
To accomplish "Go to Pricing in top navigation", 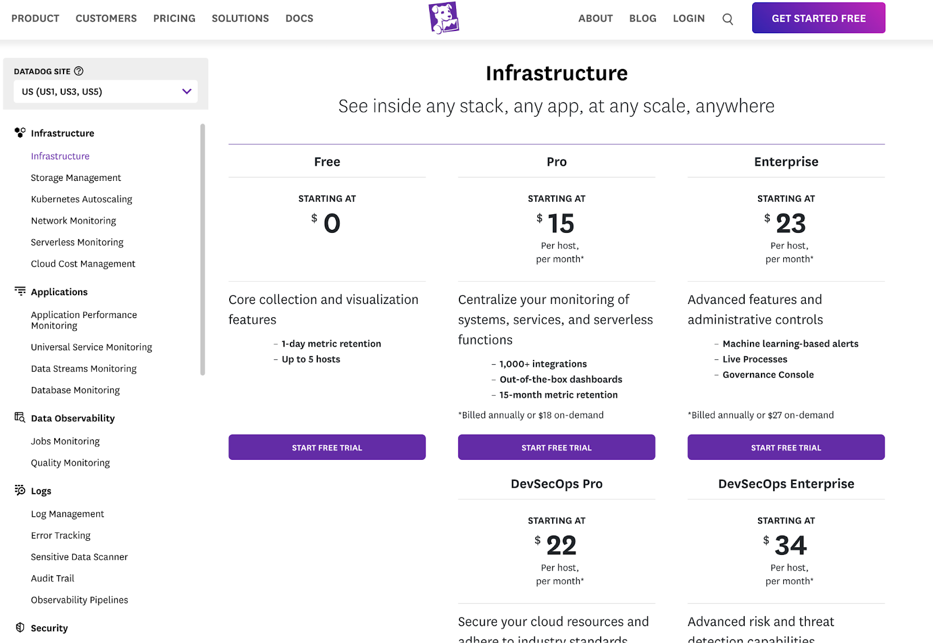I will click(174, 18).
